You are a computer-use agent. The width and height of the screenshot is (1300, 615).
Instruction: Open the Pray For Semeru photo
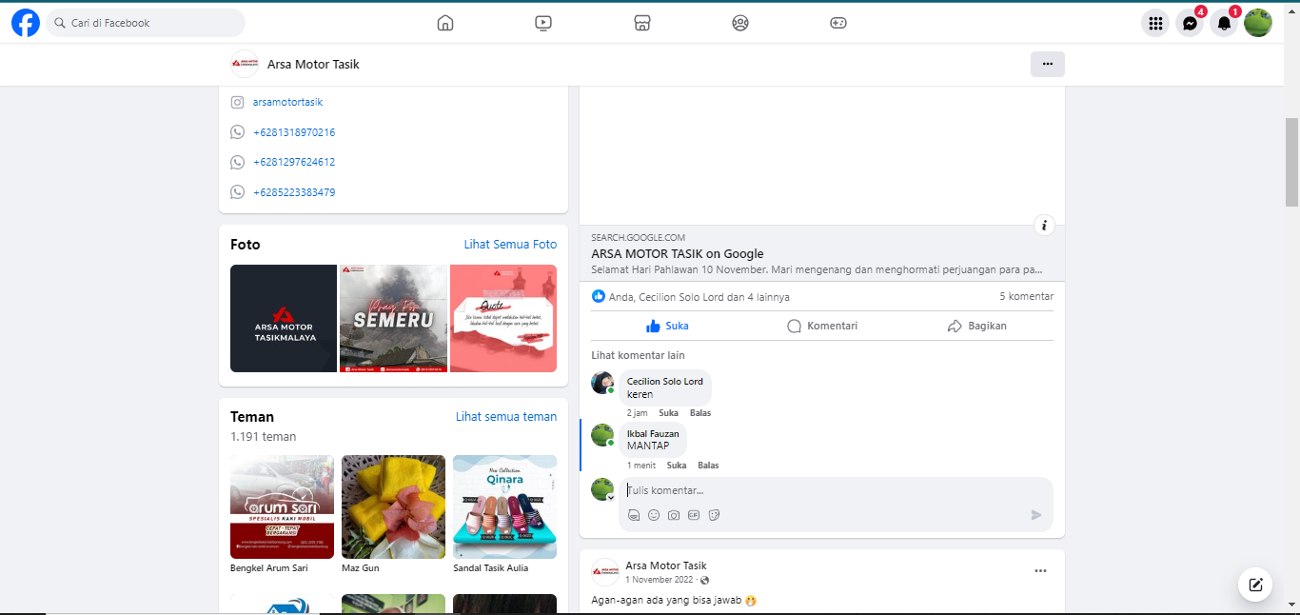(x=393, y=318)
